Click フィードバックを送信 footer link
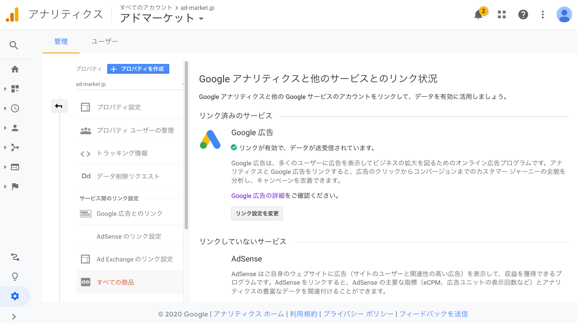The width and height of the screenshot is (577, 323). tap(433, 314)
